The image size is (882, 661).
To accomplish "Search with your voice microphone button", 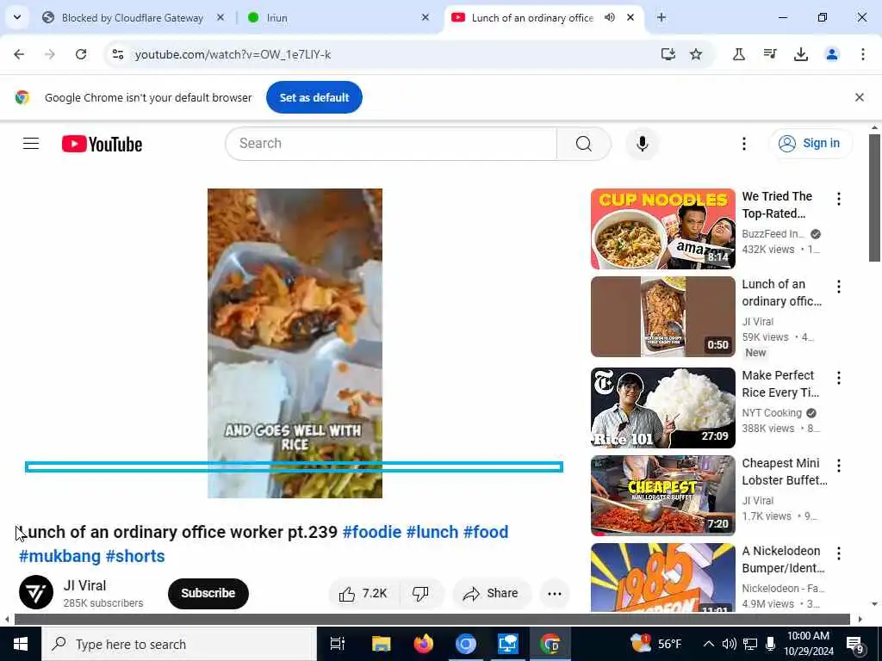I will pos(643,144).
